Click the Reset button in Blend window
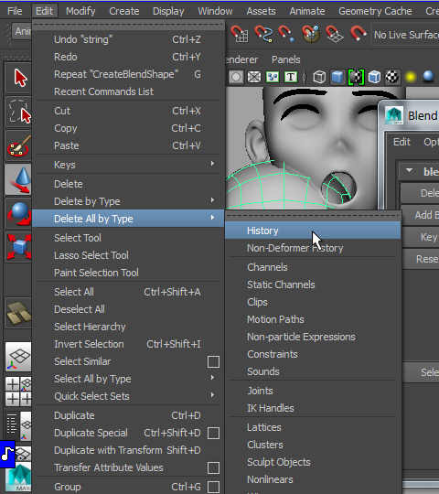 coord(422,259)
